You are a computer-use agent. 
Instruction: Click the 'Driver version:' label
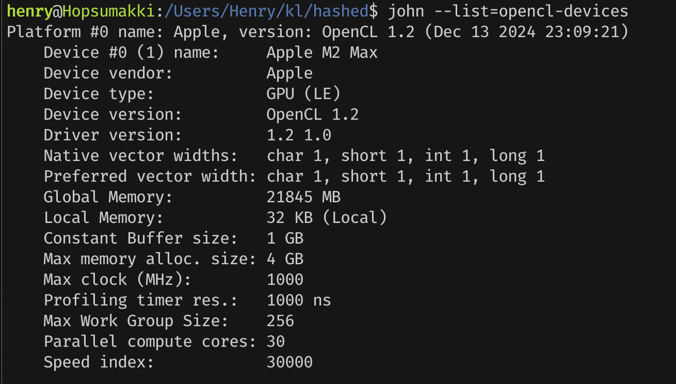coord(112,135)
